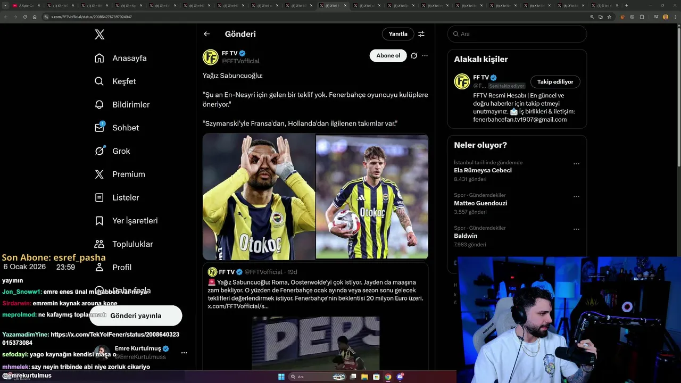Open the x.com/FFTVofficial link in quoted post
Screen dimensions: 681x383
pyautogui.click(x=238, y=306)
